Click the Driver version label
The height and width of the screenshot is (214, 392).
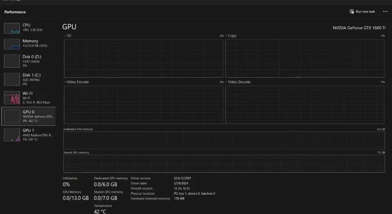[141, 178]
